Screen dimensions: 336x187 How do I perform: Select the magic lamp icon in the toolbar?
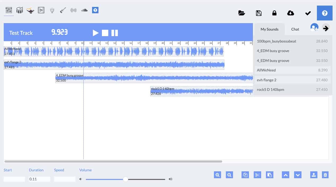click(30, 10)
